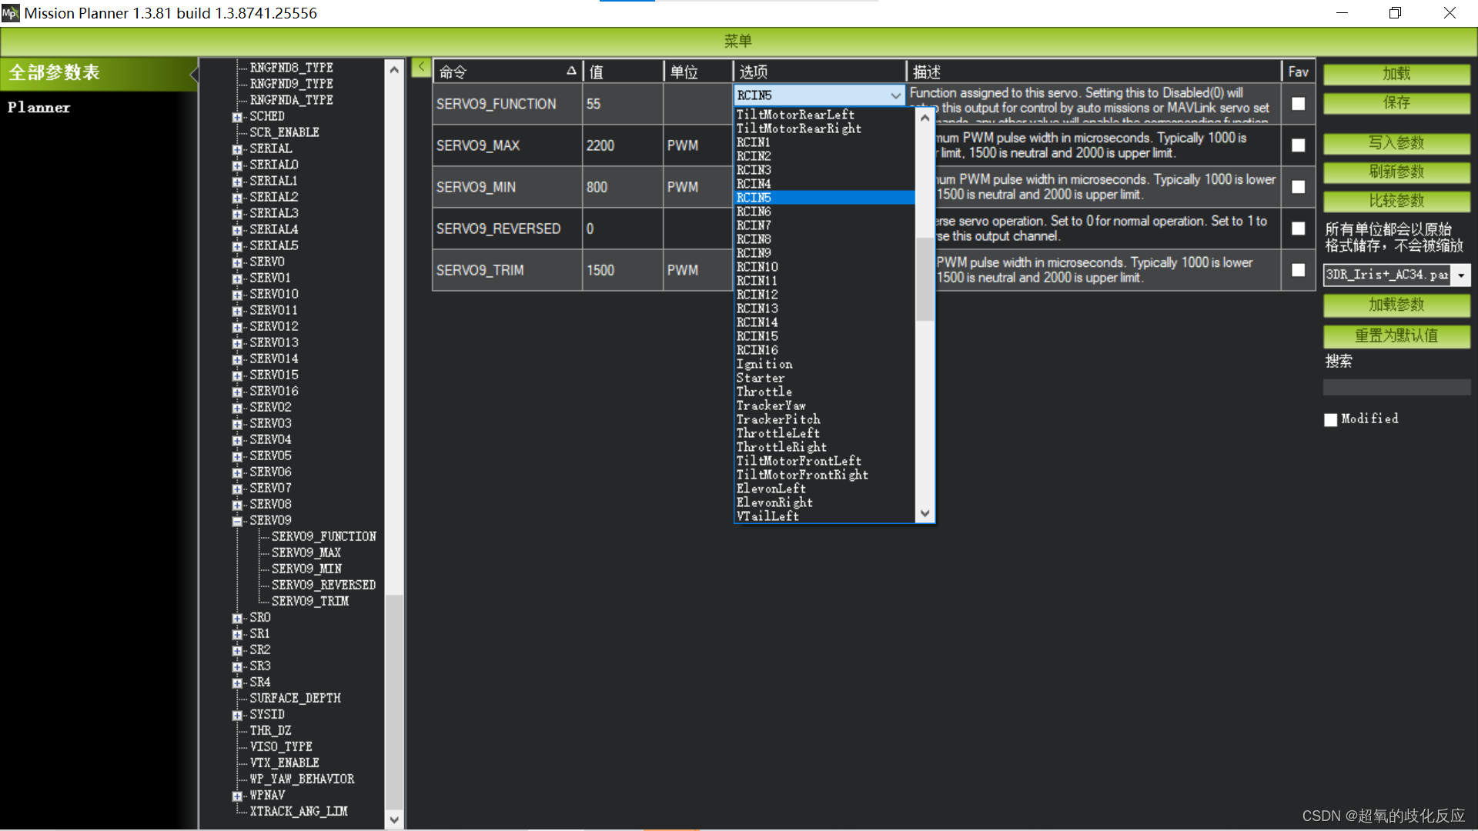
Task: Open the RCIN5 options combo box arrow
Action: 895,95
